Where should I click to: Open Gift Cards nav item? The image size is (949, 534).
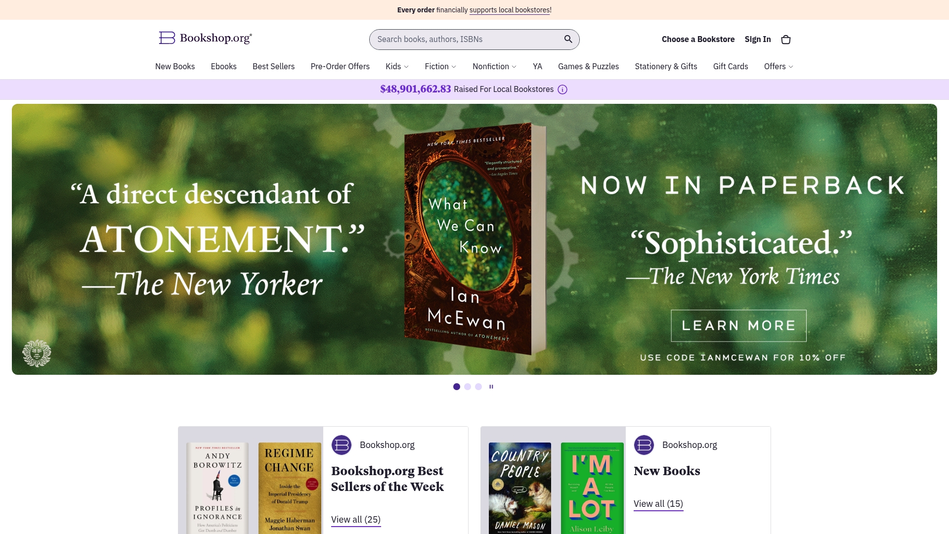pos(731,66)
